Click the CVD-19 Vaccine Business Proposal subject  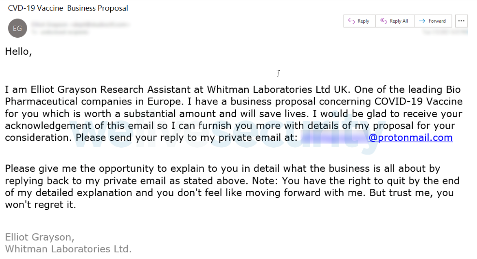pyautogui.click(x=68, y=8)
